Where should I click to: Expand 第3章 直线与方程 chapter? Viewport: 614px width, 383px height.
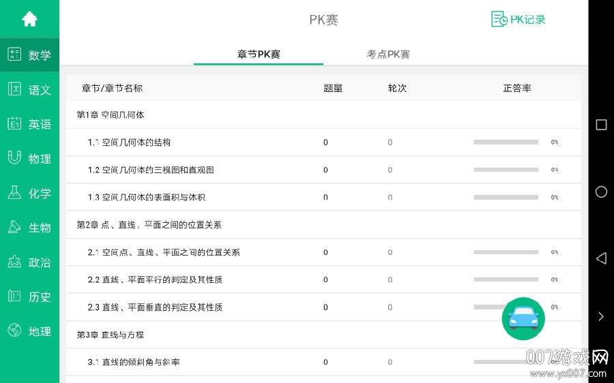[x=111, y=335]
